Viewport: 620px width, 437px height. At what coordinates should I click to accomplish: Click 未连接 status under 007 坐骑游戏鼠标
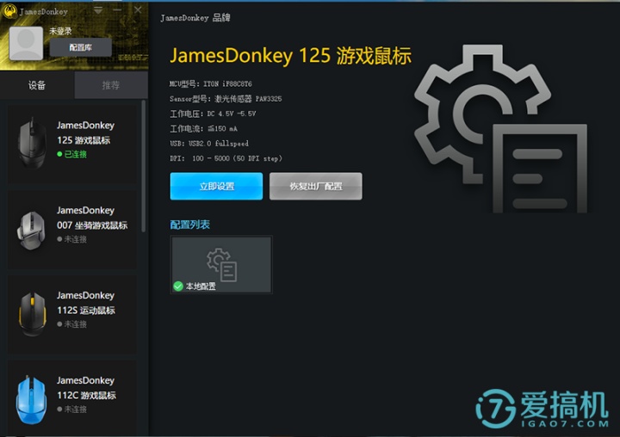coord(72,239)
